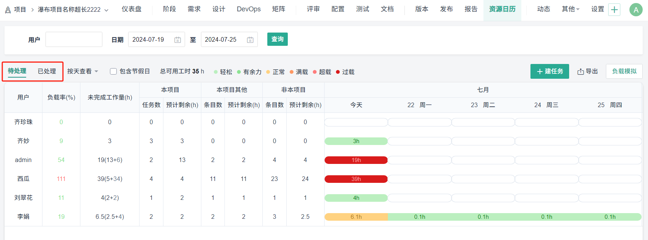The height and width of the screenshot is (240, 648).
Task: Open the DevOps menu item
Action: pyautogui.click(x=248, y=9)
